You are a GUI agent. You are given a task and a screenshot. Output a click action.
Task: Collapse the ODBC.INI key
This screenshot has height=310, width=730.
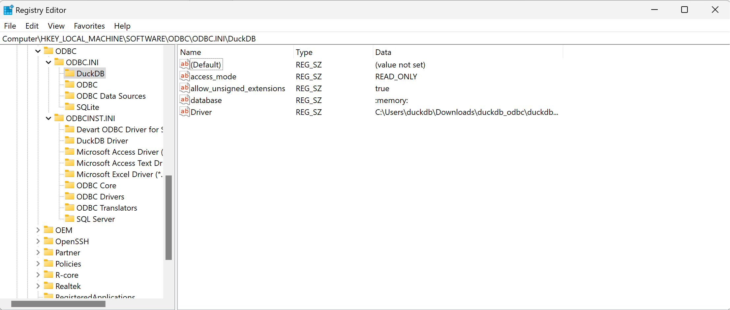click(x=48, y=62)
